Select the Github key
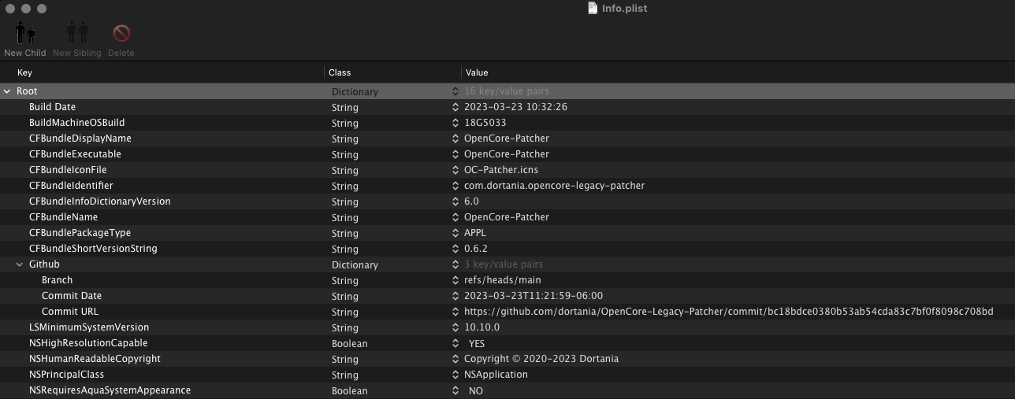The image size is (1015, 399). click(x=44, y=264)
